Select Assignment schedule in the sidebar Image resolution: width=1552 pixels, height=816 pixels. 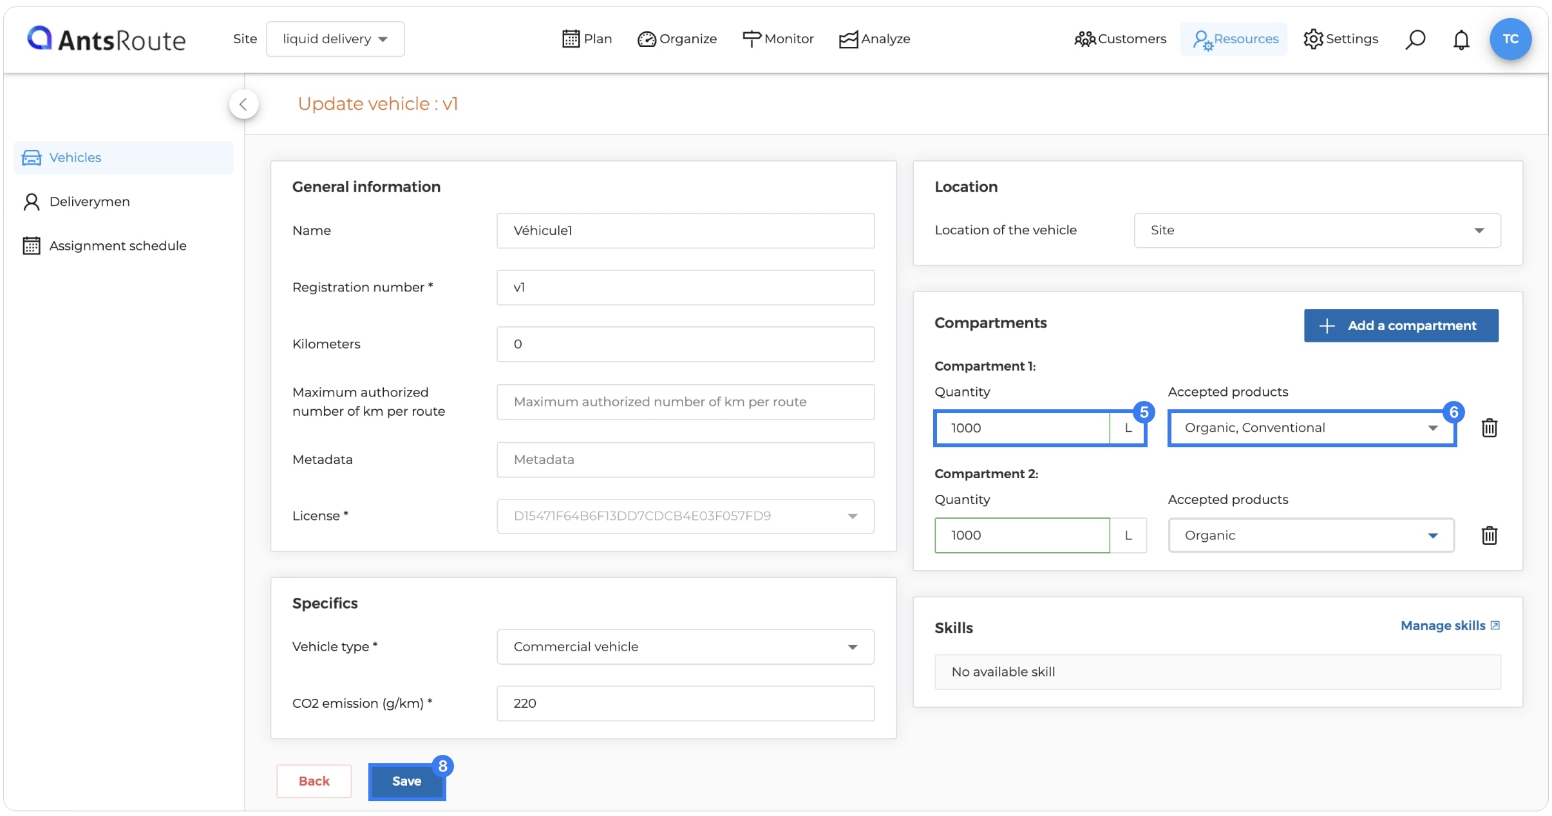[124, 246]
